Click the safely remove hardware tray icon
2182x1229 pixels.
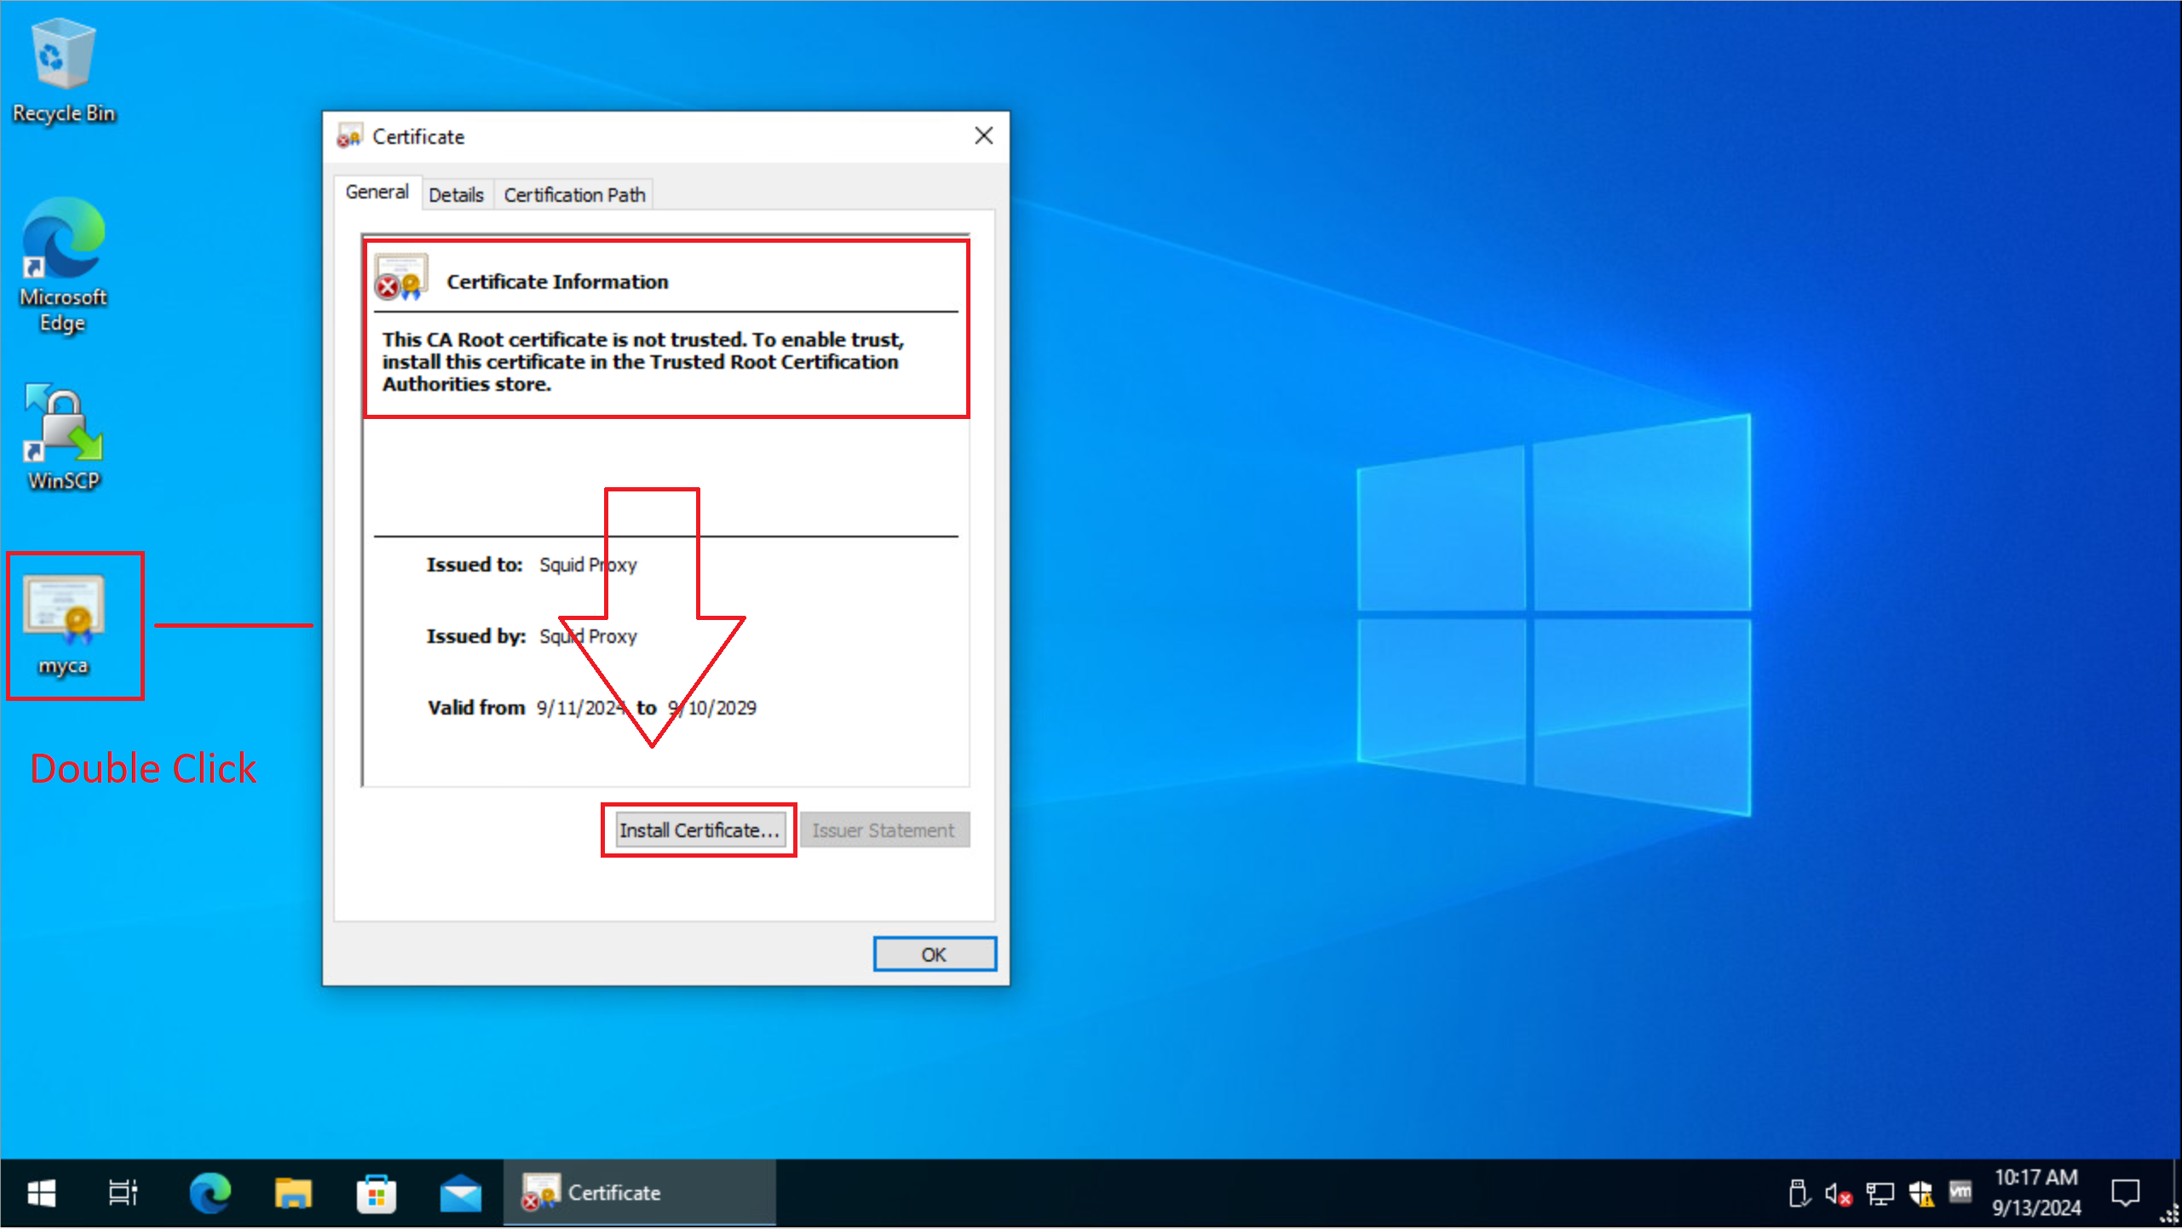pyautogui.click(x=1798, y=1194)
